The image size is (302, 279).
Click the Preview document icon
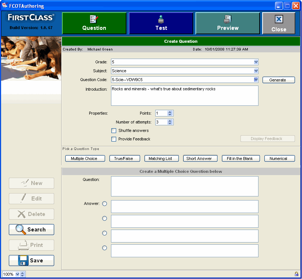coord(228,19)
